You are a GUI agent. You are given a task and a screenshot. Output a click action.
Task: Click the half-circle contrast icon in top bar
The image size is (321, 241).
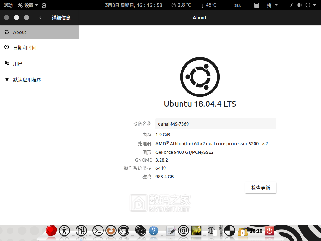[300, 5]
